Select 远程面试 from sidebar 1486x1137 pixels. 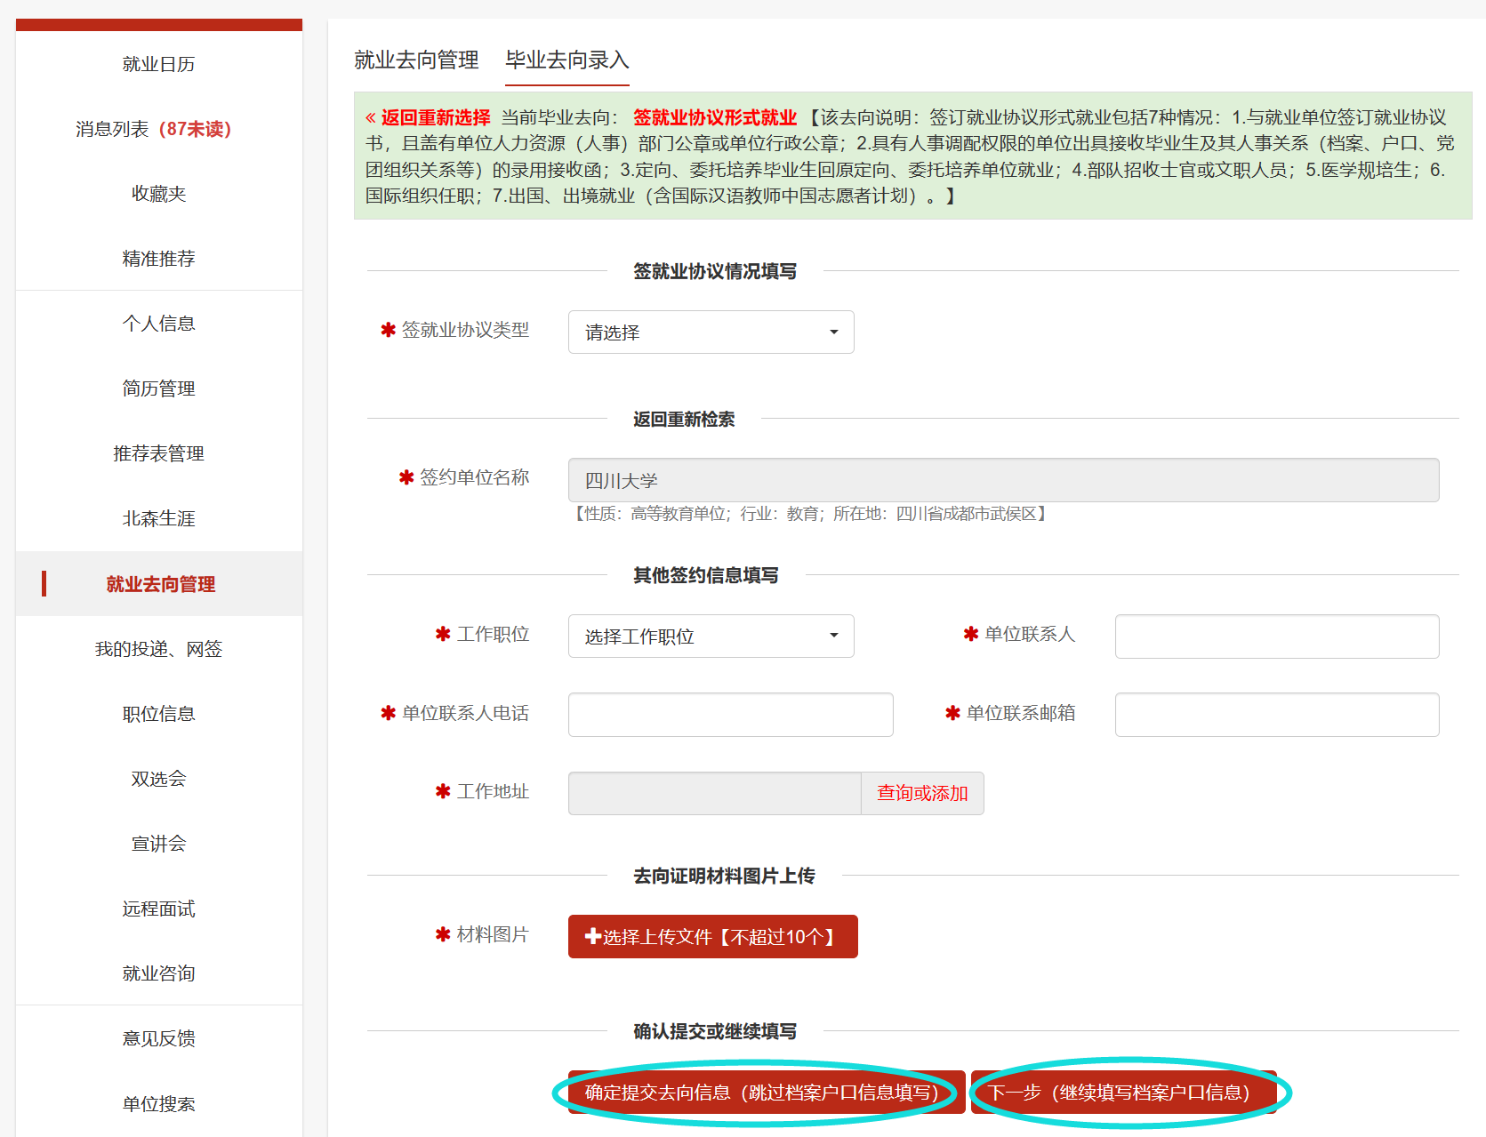click(158, 909)
